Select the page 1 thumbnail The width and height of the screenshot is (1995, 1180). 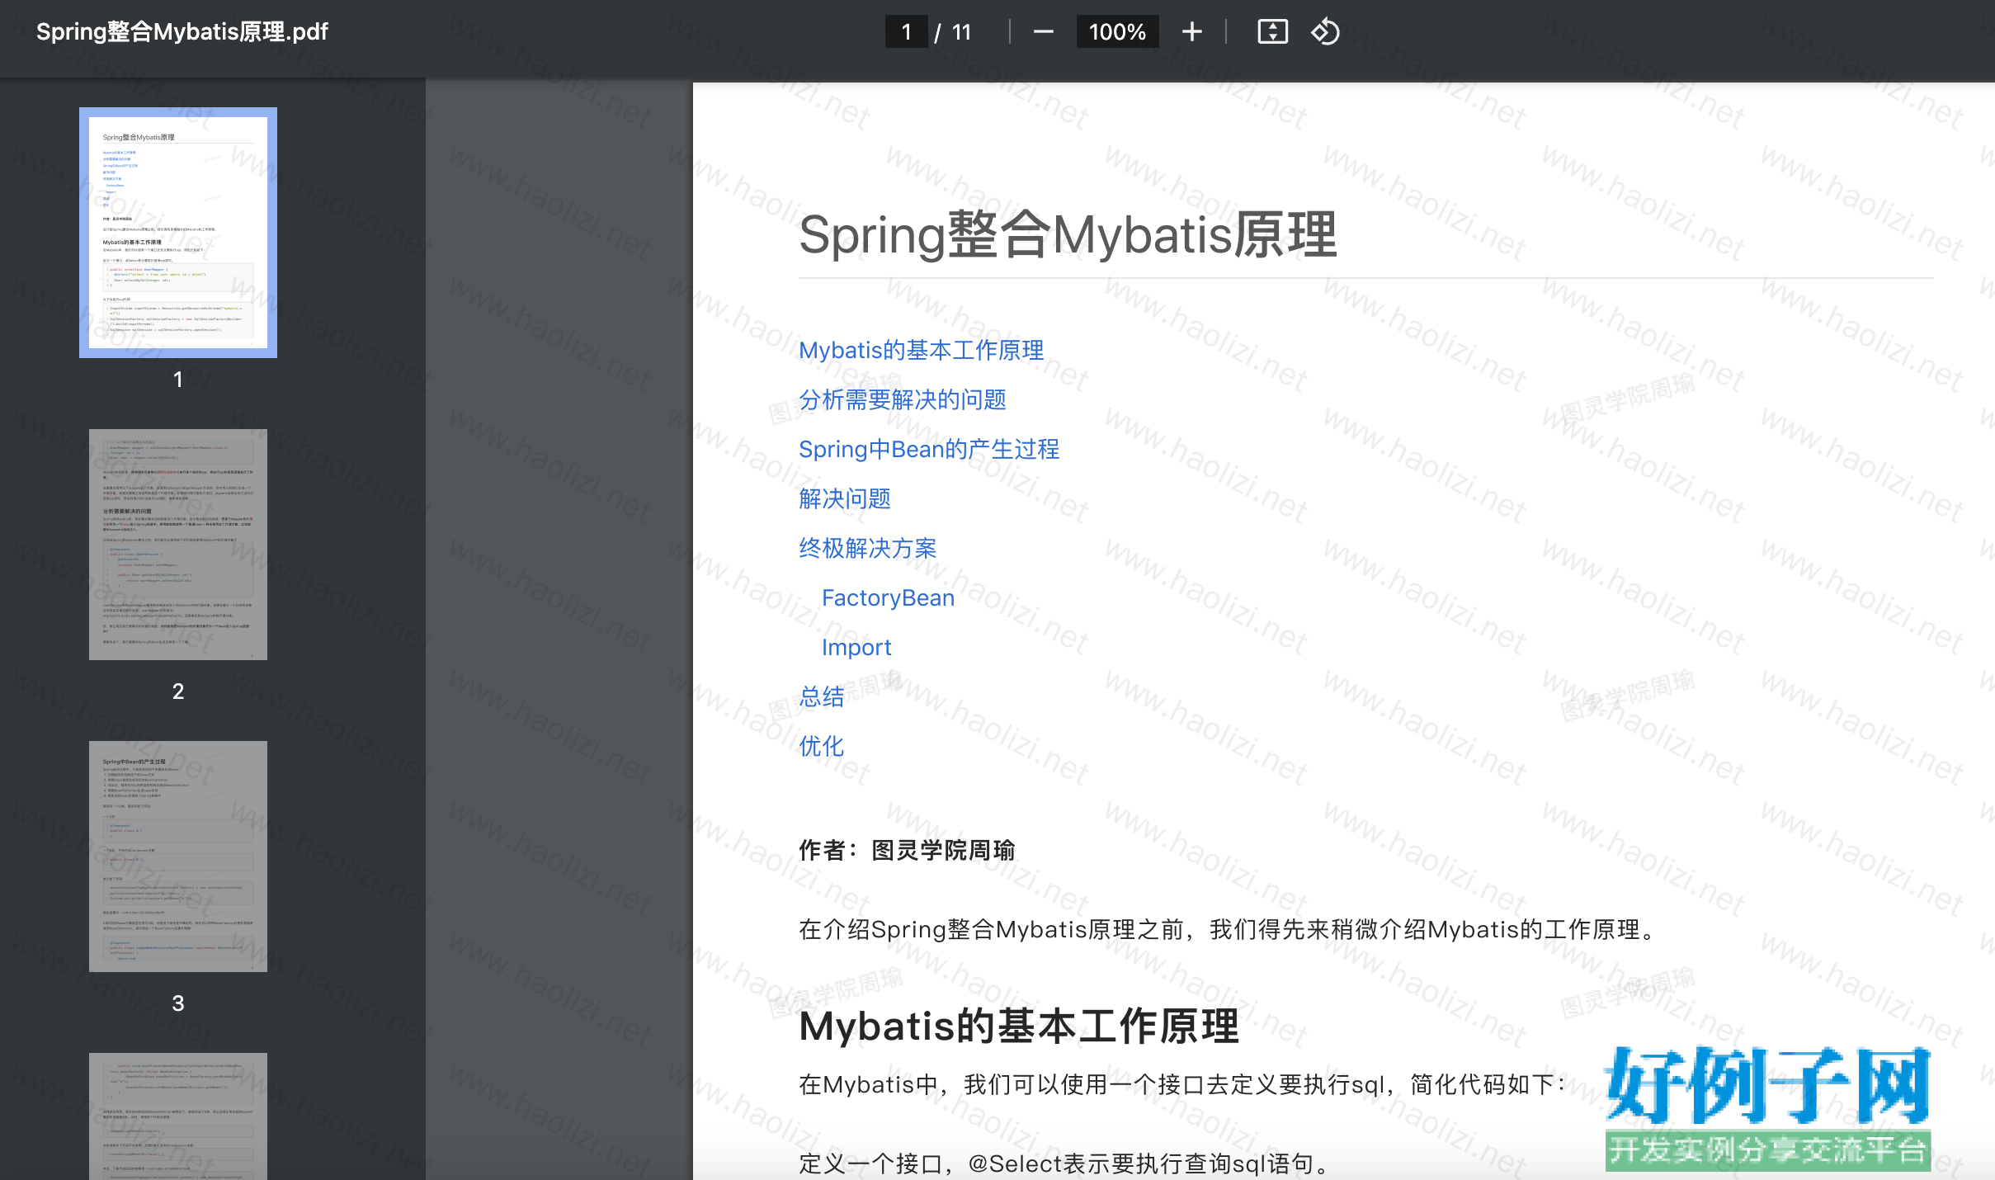(178, 233)
